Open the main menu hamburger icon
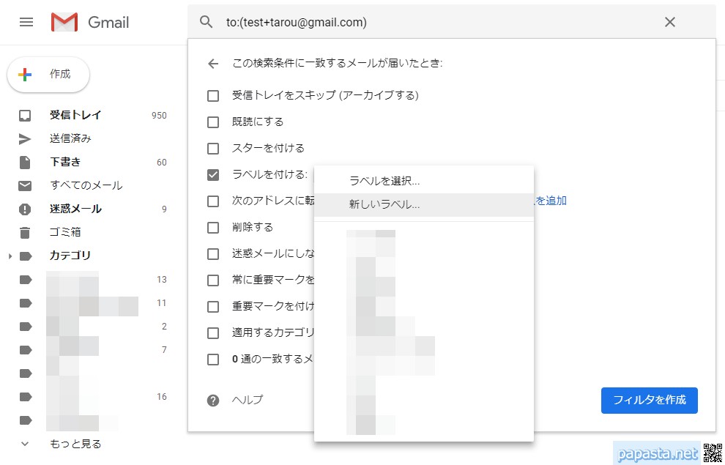Viewport: 725px width, 465px height. [26, 22]
